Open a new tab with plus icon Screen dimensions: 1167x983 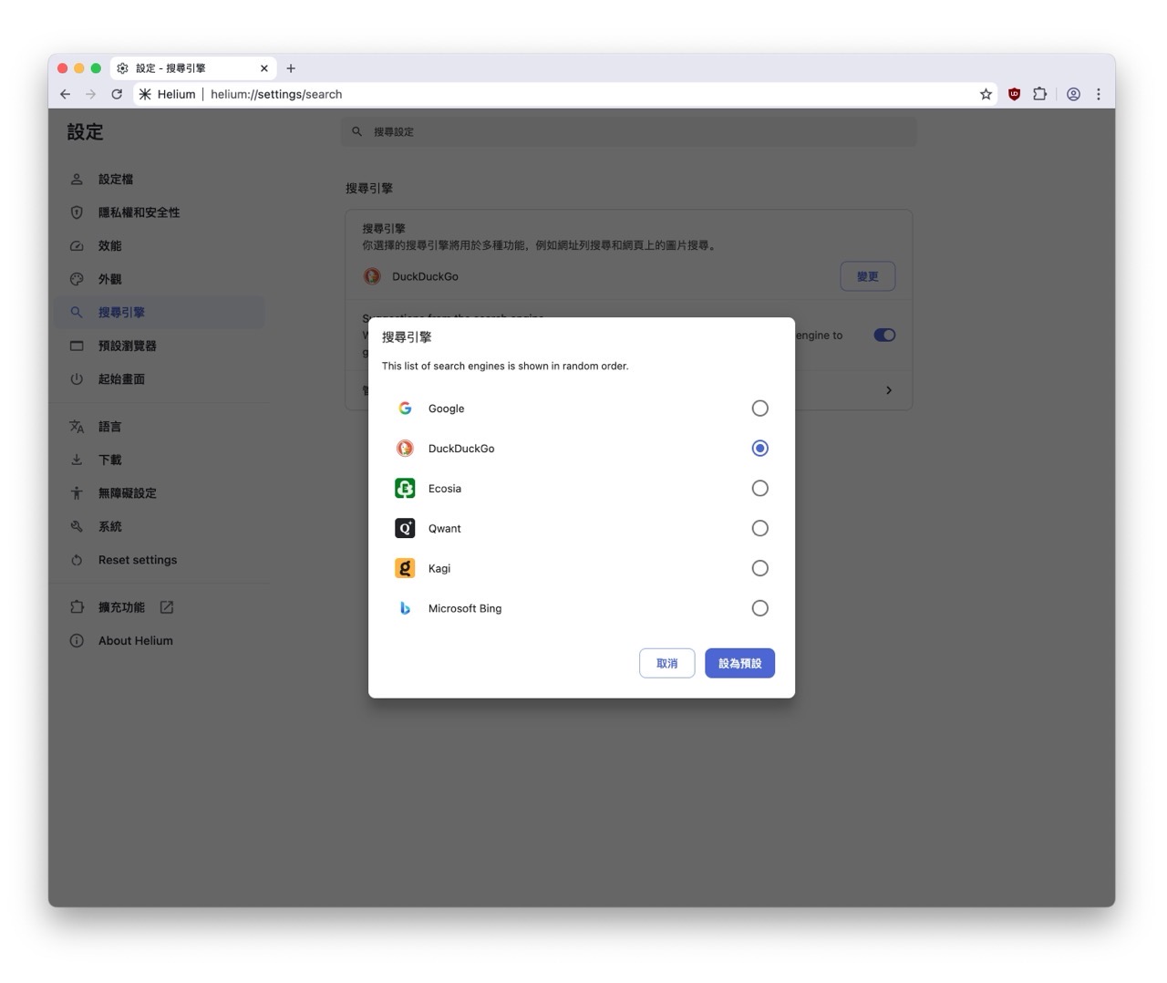291,68
